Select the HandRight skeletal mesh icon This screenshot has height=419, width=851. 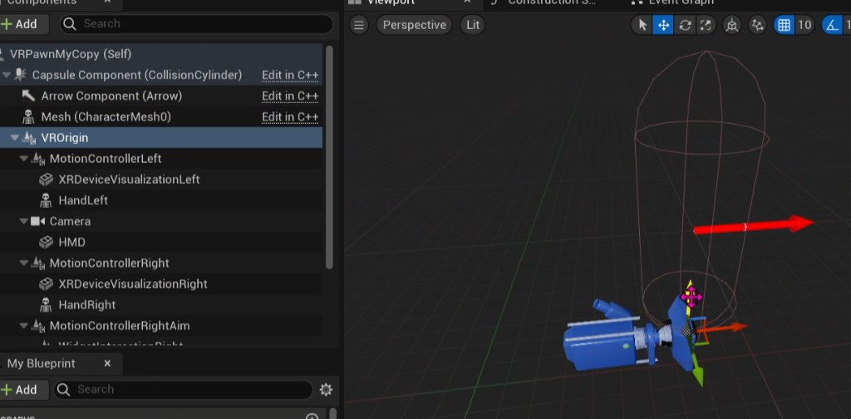[x=47, y=305]
